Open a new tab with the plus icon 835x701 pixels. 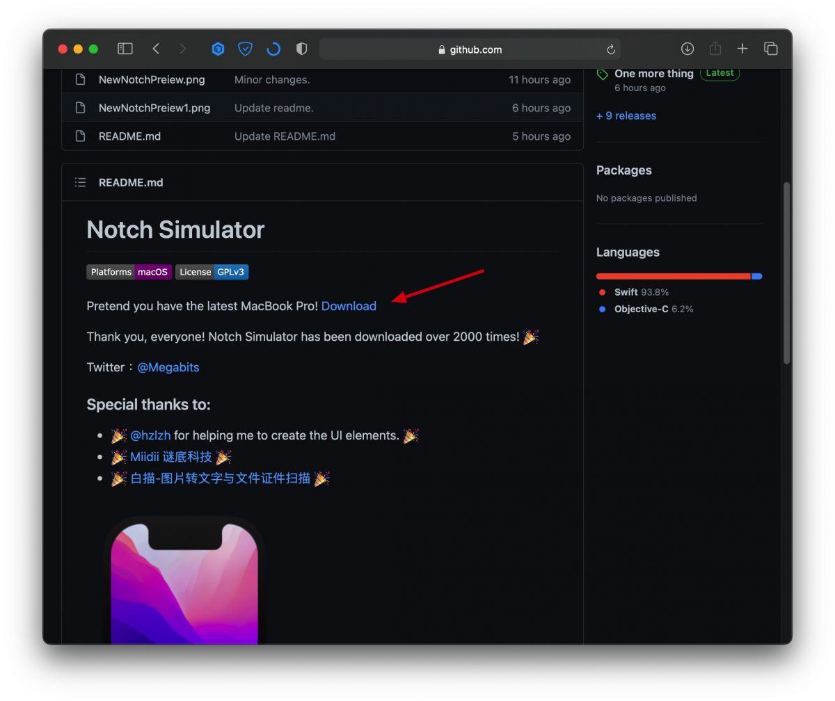point(742,49)
